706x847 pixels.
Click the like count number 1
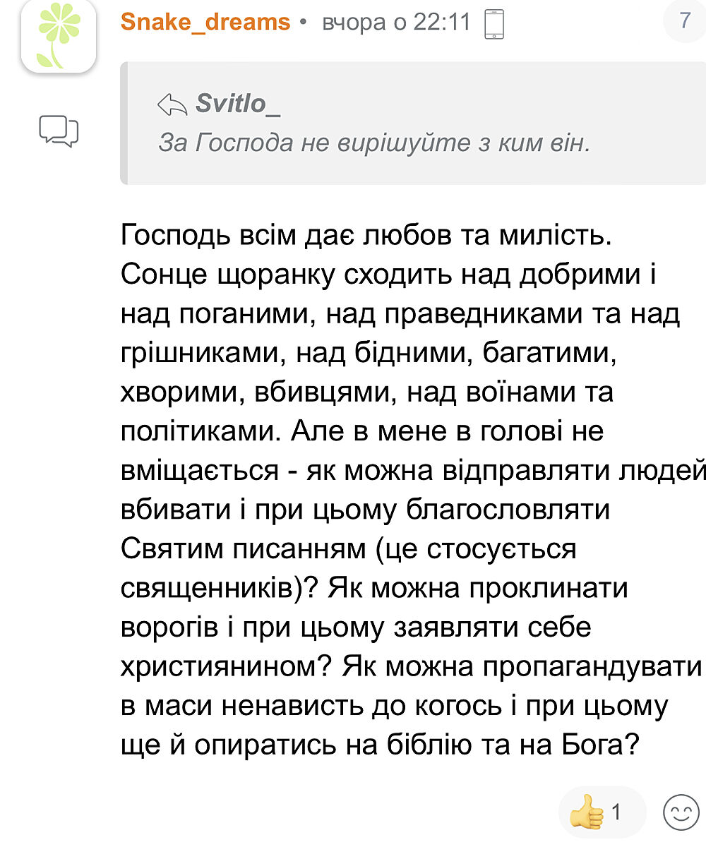tap(616, 812)
